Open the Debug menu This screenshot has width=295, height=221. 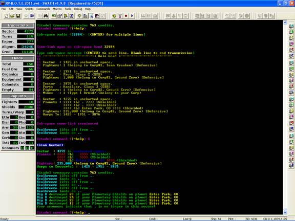tap(78, 9)
